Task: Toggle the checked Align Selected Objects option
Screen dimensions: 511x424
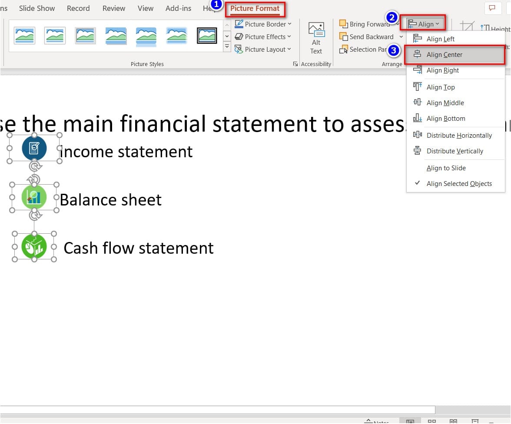Action: [x=455, y=183]
